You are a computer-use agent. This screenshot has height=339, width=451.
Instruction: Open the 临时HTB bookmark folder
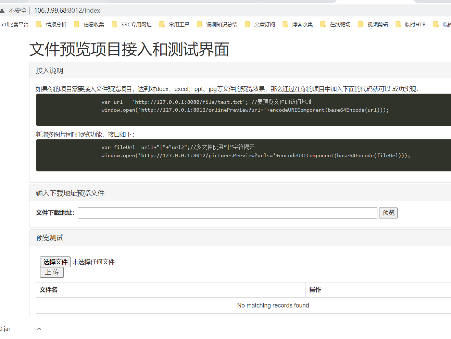[x=411, y=25]
